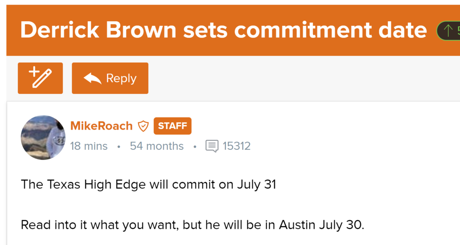Image resolution: width=460 pixels, height=245 pixels.
Task: Click the 15312 post count number
Action: click(236, 147)
